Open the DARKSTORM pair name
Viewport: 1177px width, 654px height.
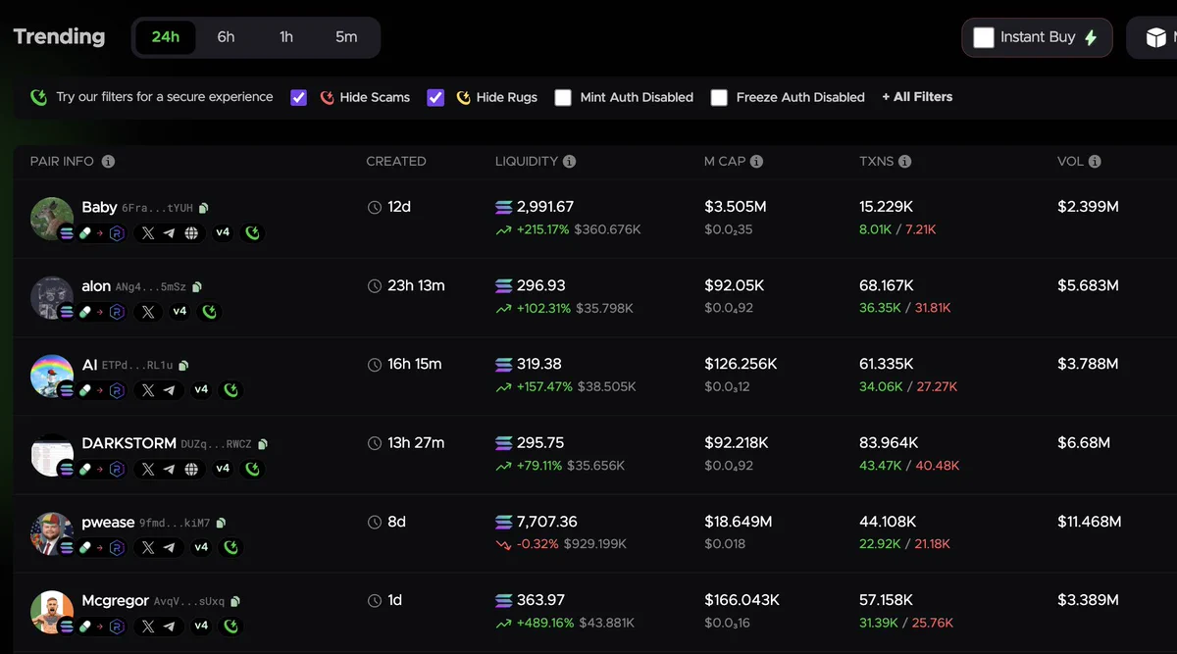coord(128,443)
